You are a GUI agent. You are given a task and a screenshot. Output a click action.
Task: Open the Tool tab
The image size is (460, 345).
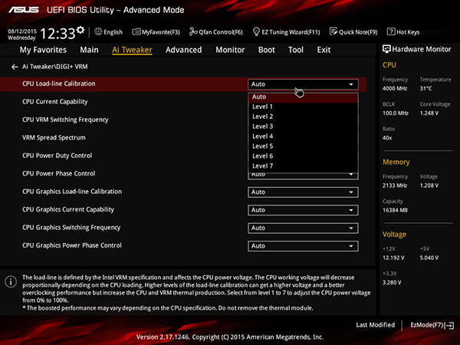pos(296,50)
